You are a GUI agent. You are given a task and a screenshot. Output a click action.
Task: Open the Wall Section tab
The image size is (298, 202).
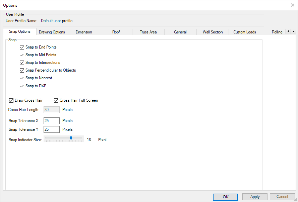(213, 32)
